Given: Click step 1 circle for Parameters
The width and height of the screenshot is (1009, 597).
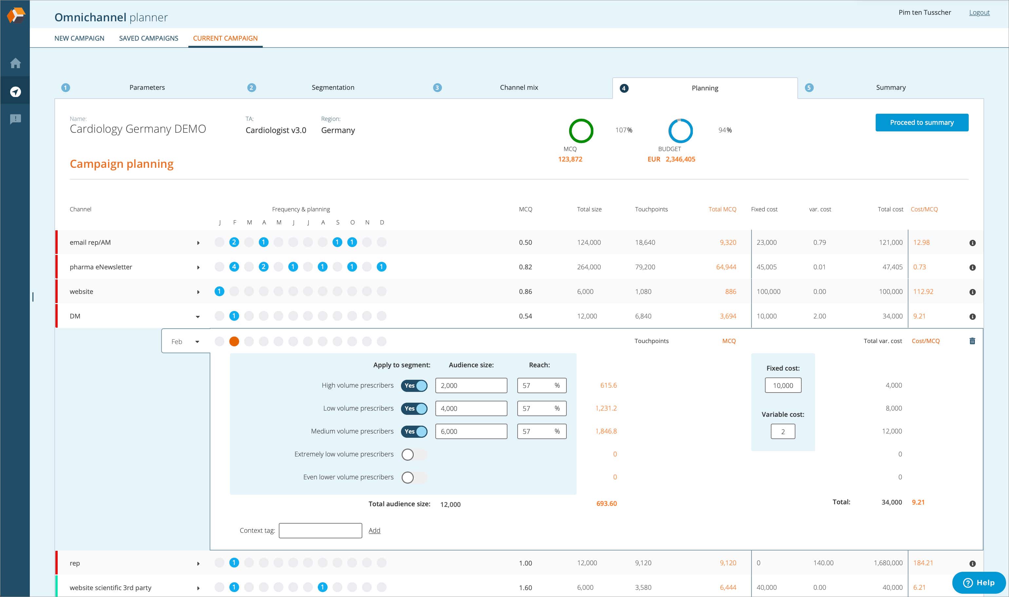Looking at the screenshot, I should [66, 88].
